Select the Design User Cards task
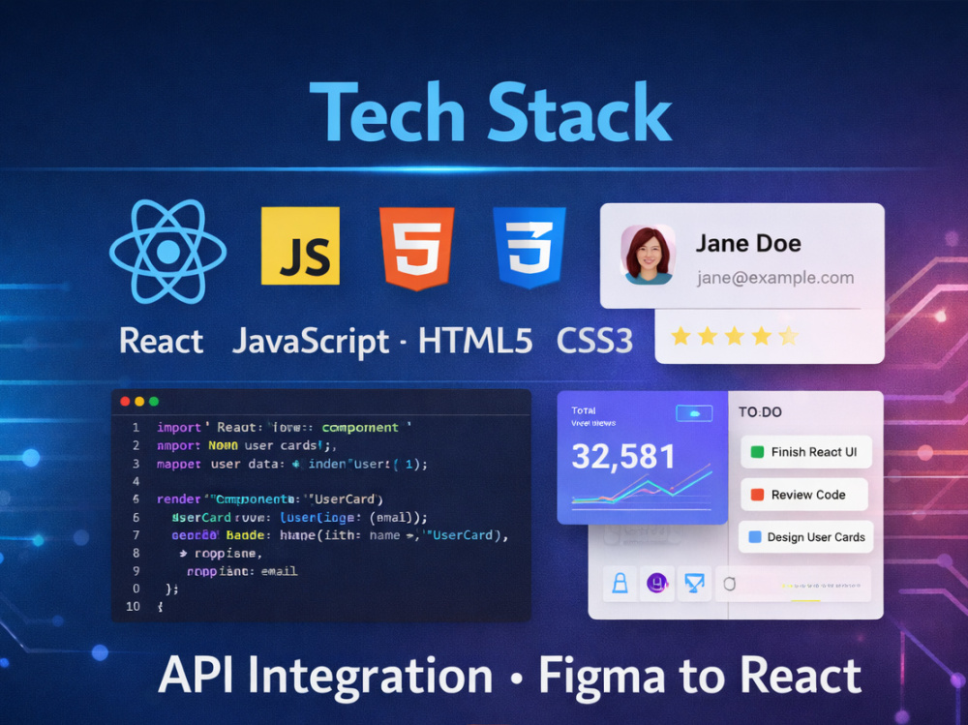 [806, 537]
